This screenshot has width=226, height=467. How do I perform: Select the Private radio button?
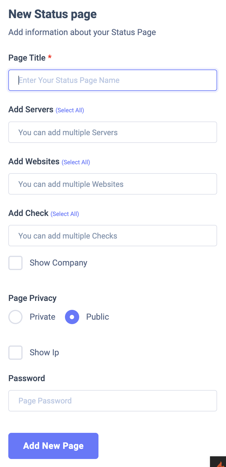(15, 317)
